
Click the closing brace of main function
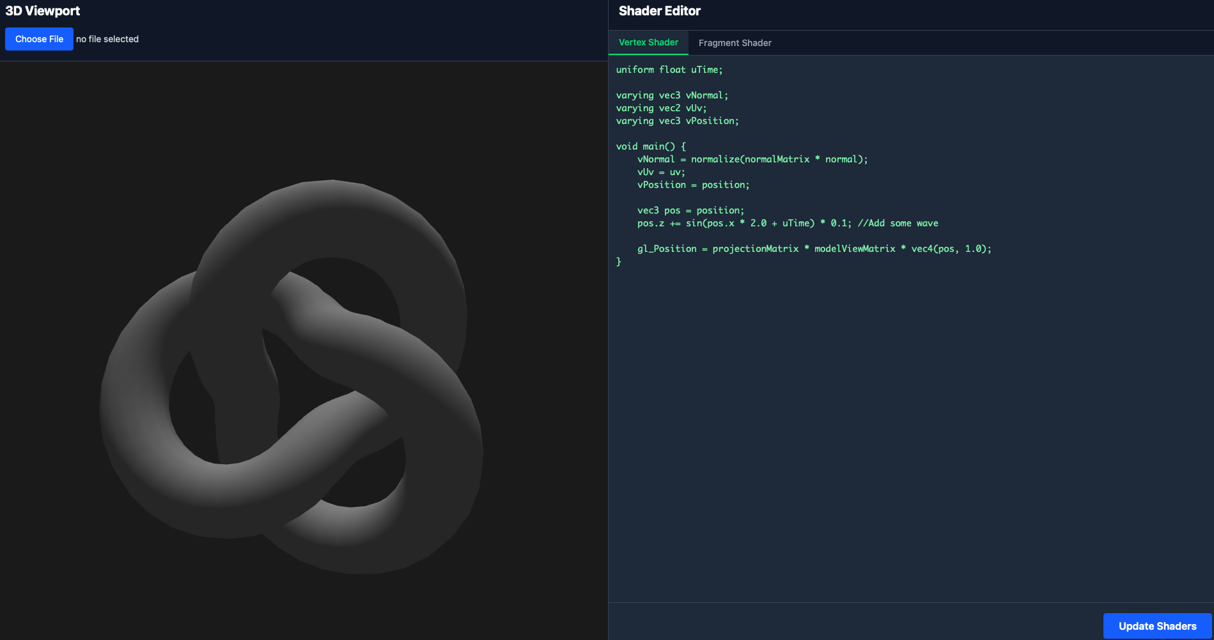click(618, 261)
